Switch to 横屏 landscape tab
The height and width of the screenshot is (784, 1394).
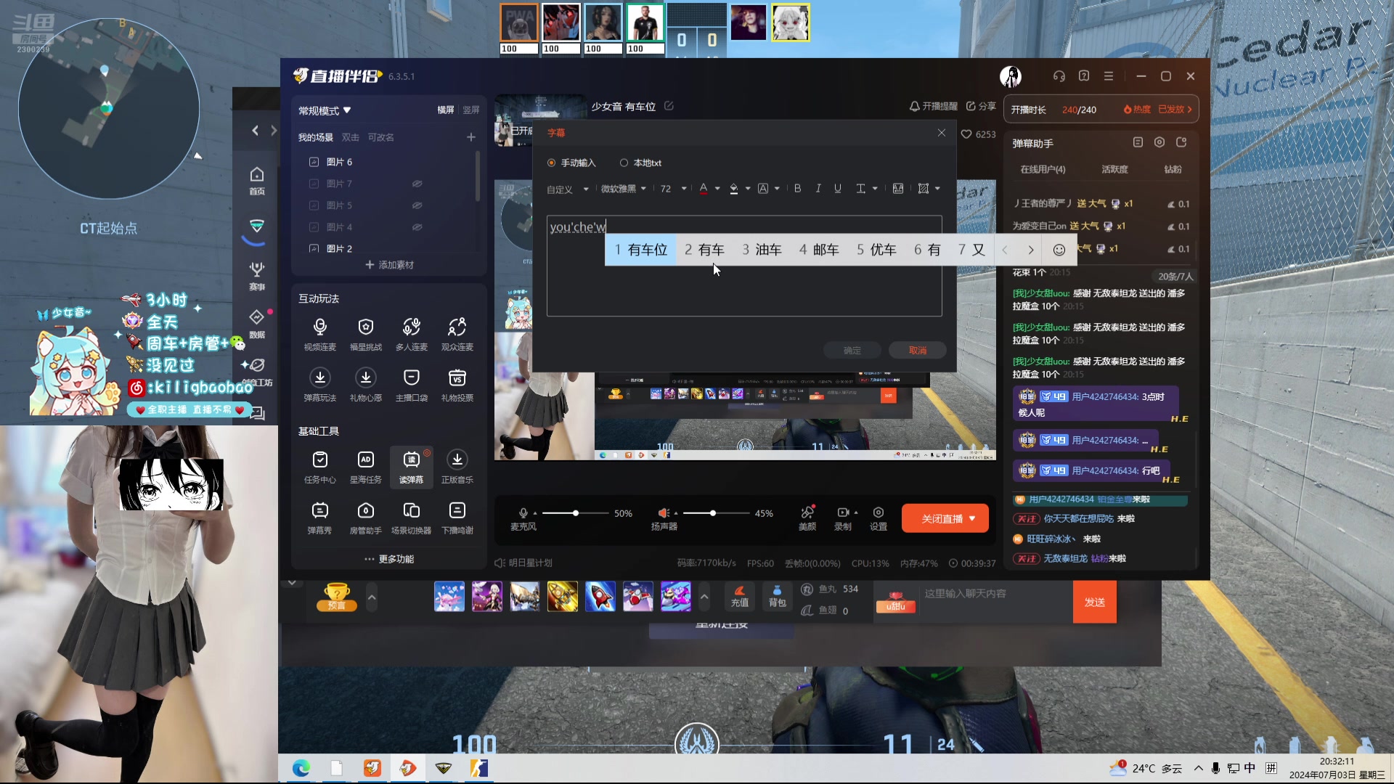click(446, 110)
